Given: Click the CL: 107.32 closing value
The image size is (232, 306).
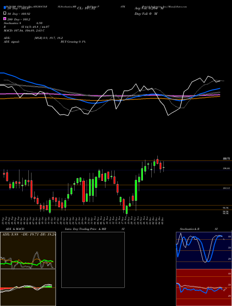Looking at the screenshot, I should pyautogui.click(x=86, y=8).
